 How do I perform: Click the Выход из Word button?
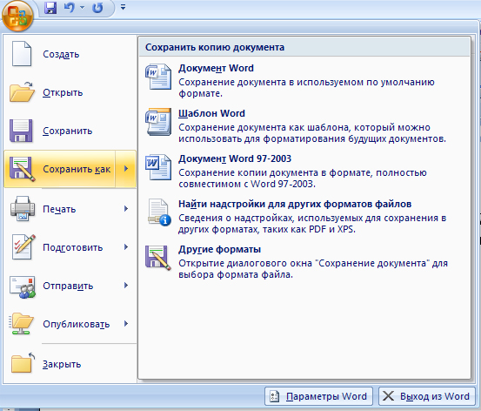coord(427,396)
